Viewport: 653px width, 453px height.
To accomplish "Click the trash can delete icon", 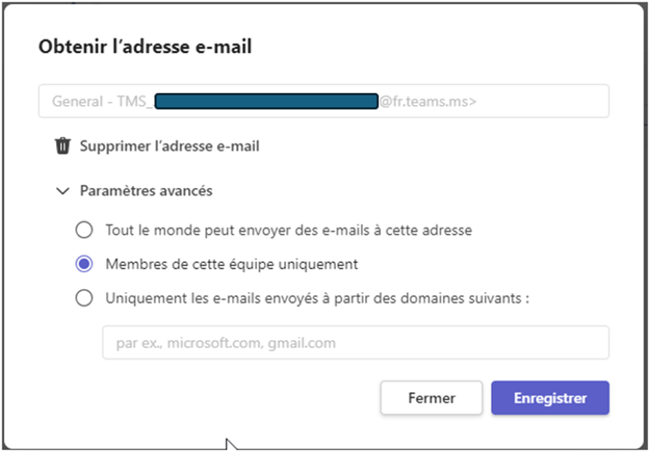I will coord(63,146).
